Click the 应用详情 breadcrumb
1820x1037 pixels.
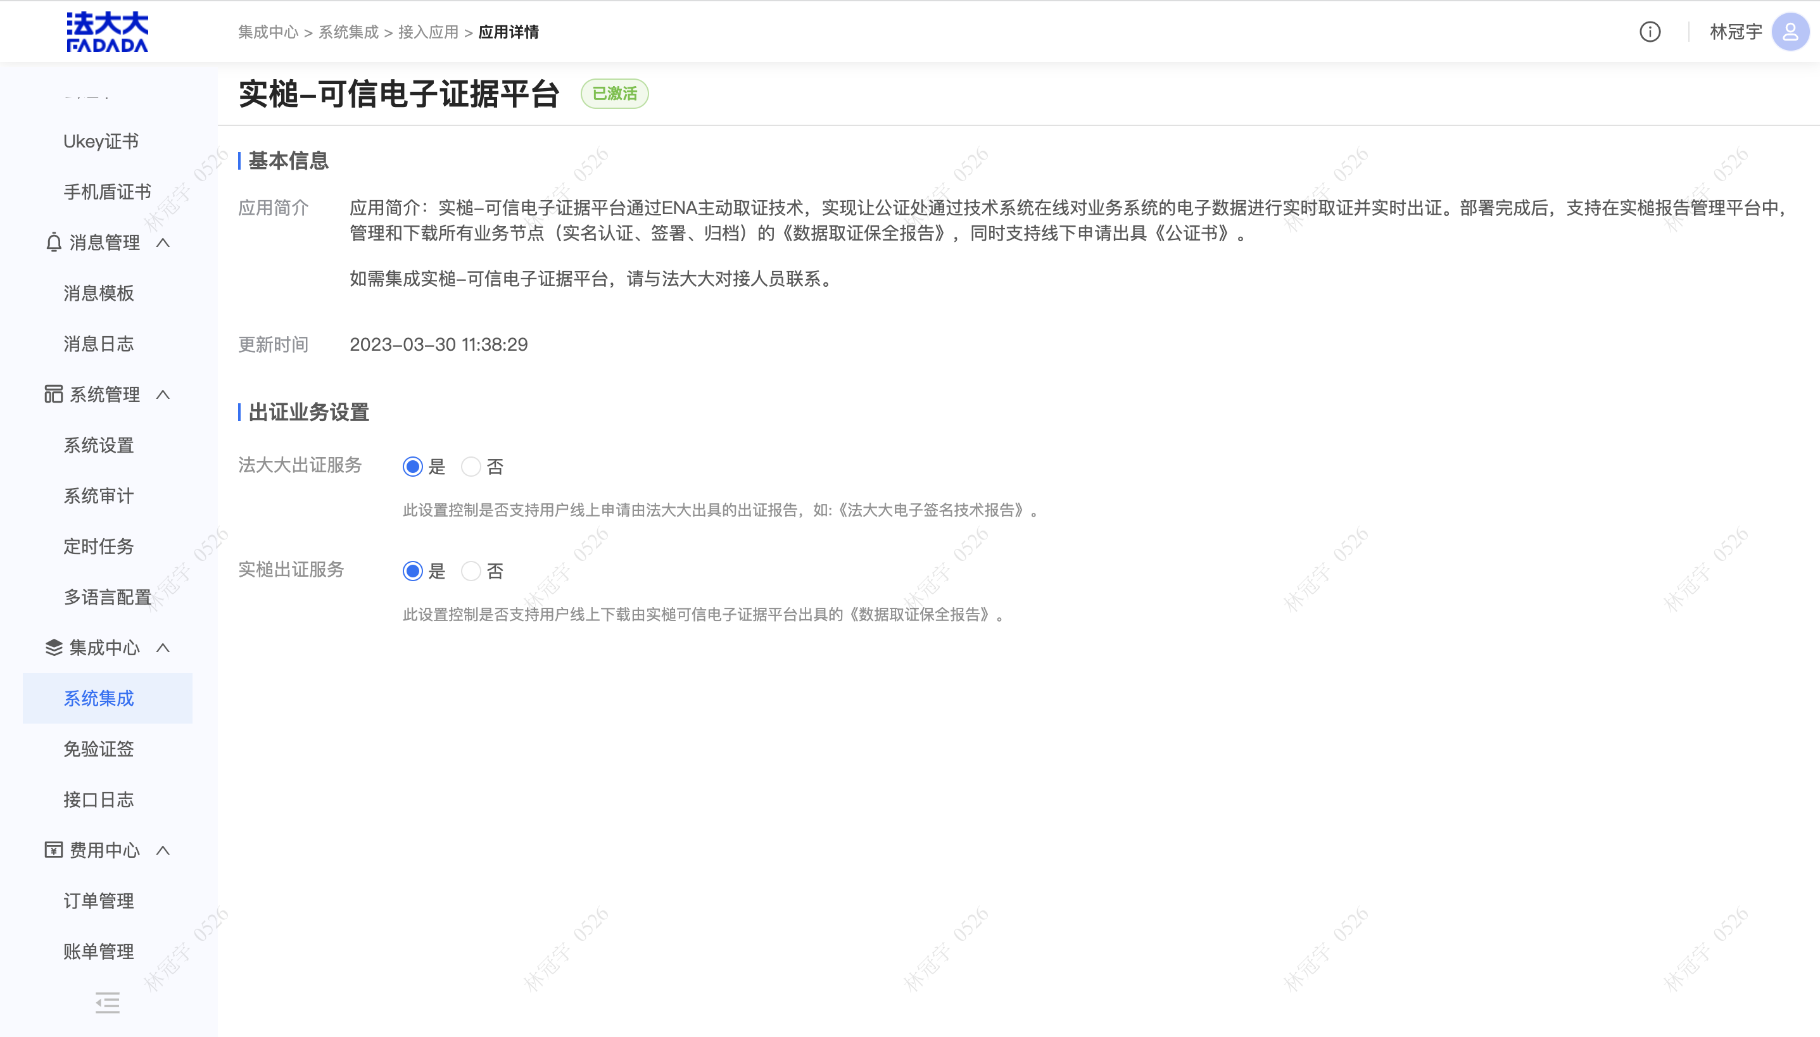click(x=509, y=32)
